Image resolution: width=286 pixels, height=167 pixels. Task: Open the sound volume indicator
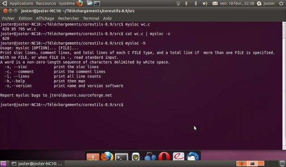point(205,4)
